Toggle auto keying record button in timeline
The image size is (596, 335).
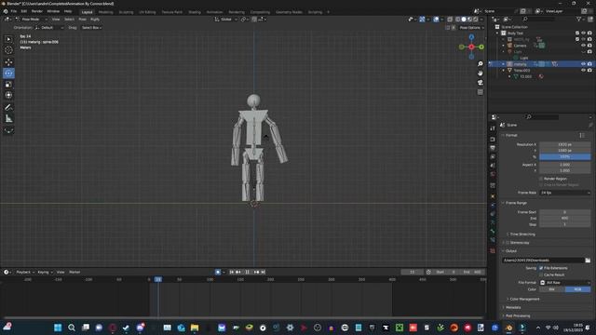(x=218, y=272)
